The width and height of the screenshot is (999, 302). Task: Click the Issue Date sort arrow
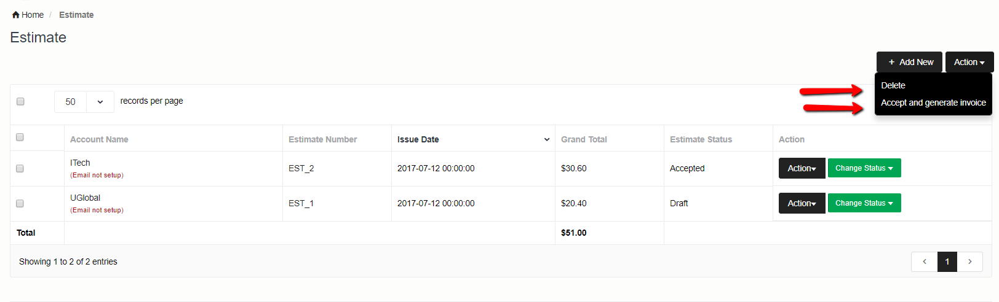click(546, 139)
